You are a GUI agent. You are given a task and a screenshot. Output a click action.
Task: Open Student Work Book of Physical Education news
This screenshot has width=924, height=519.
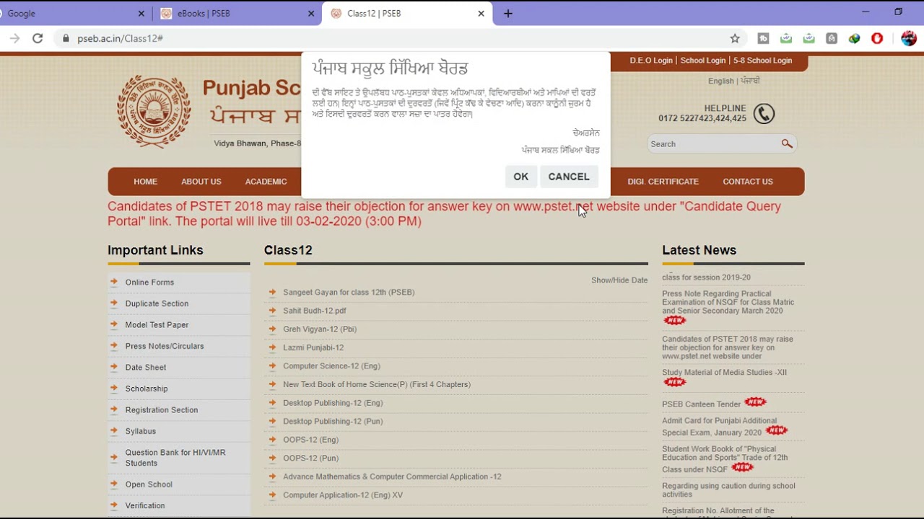tap(725, 458)
